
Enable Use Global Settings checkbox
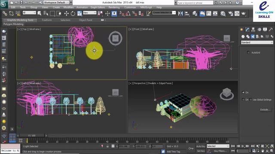click(251, 100)
